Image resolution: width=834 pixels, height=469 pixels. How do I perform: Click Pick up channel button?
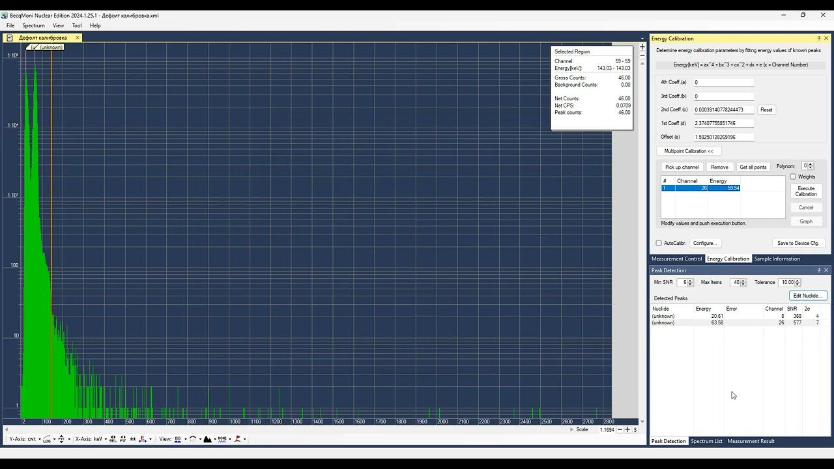point(682,167)
